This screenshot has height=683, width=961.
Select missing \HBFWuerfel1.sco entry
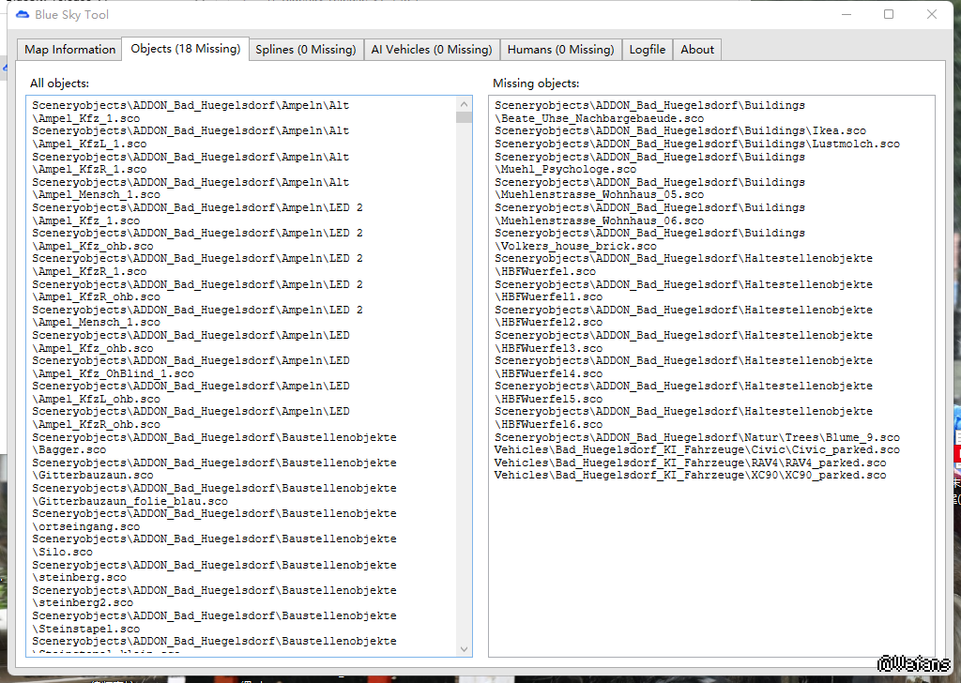pos(683,290)
